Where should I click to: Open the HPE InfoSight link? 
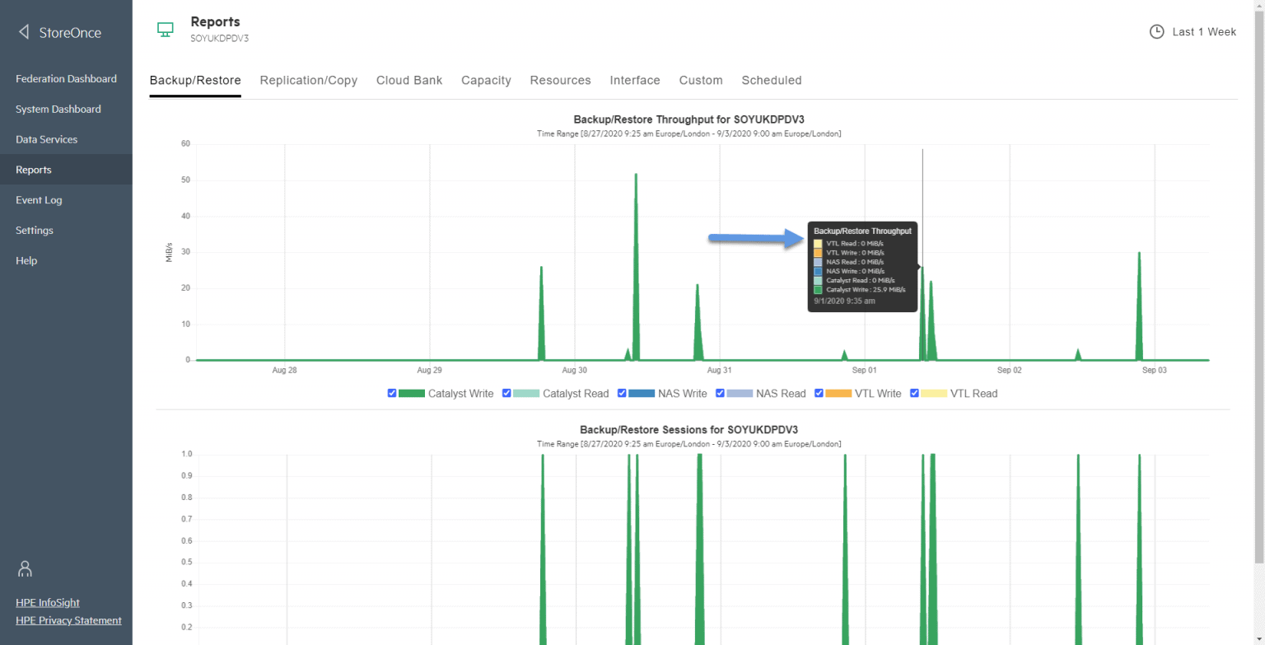tap(47, 602)
